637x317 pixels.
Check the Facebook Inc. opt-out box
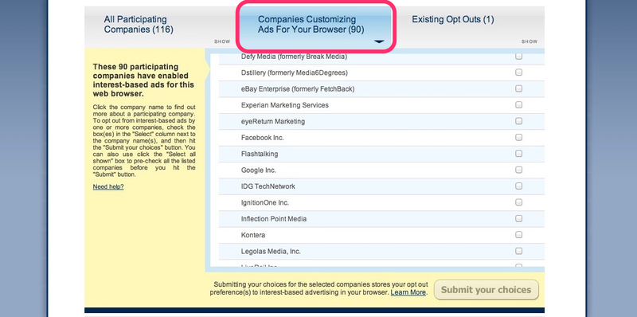tap(519, 137)
